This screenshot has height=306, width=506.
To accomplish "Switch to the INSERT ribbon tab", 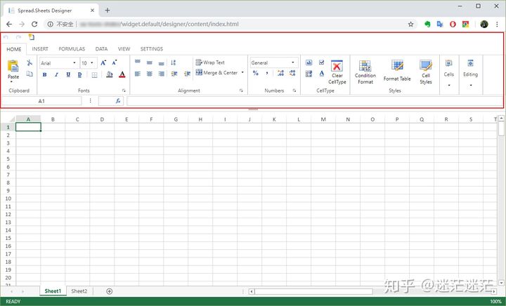I will coord(40,49).
